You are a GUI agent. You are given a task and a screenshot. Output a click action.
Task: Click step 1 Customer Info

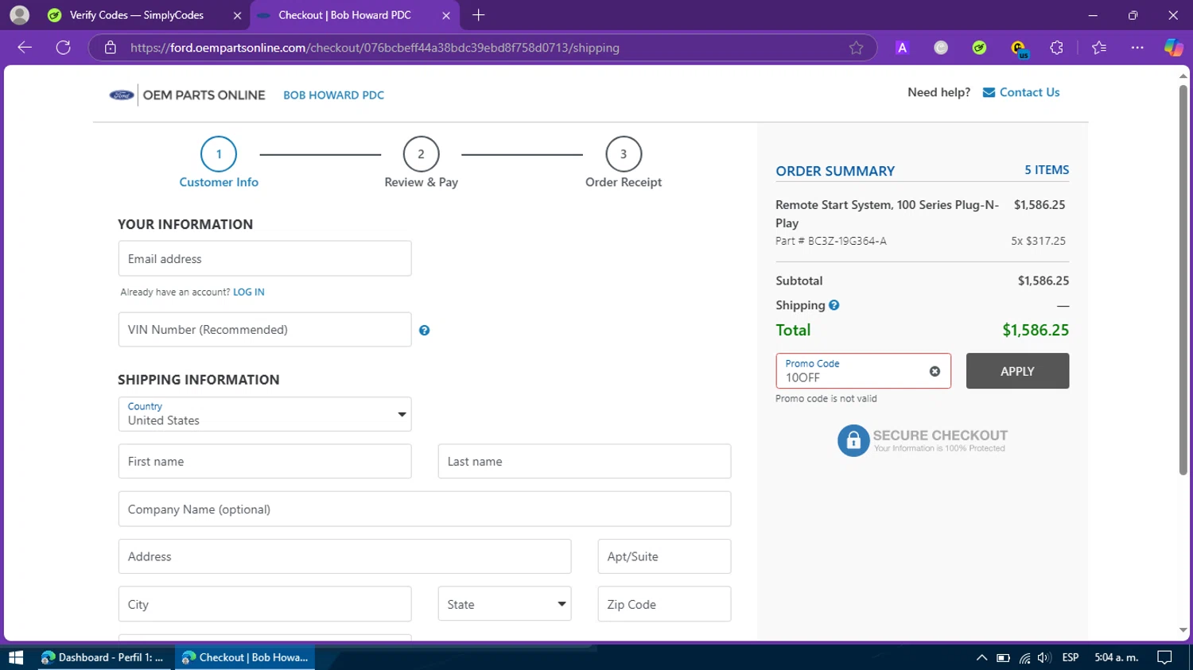pyautogui.click(x=219, y=163)
